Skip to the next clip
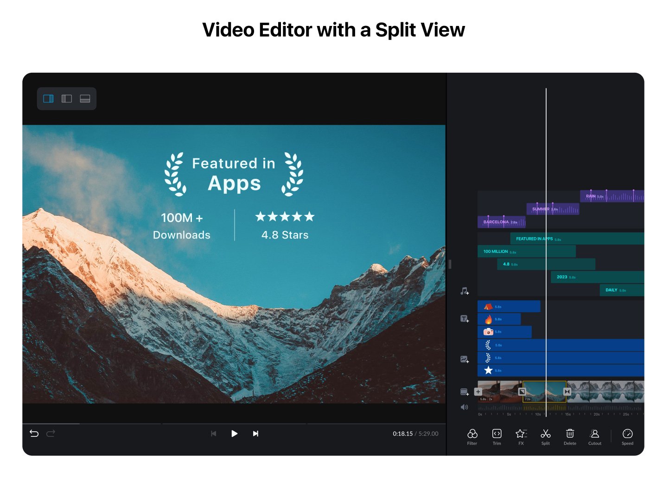This screenshot has width=663, height=485. [255, 434]
